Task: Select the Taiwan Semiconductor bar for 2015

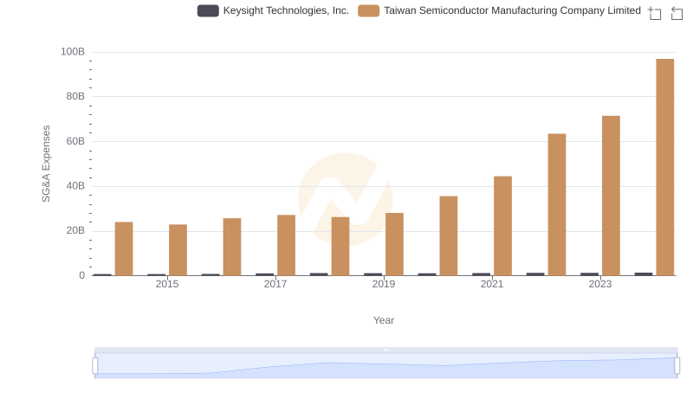Action: click(178, 250)
